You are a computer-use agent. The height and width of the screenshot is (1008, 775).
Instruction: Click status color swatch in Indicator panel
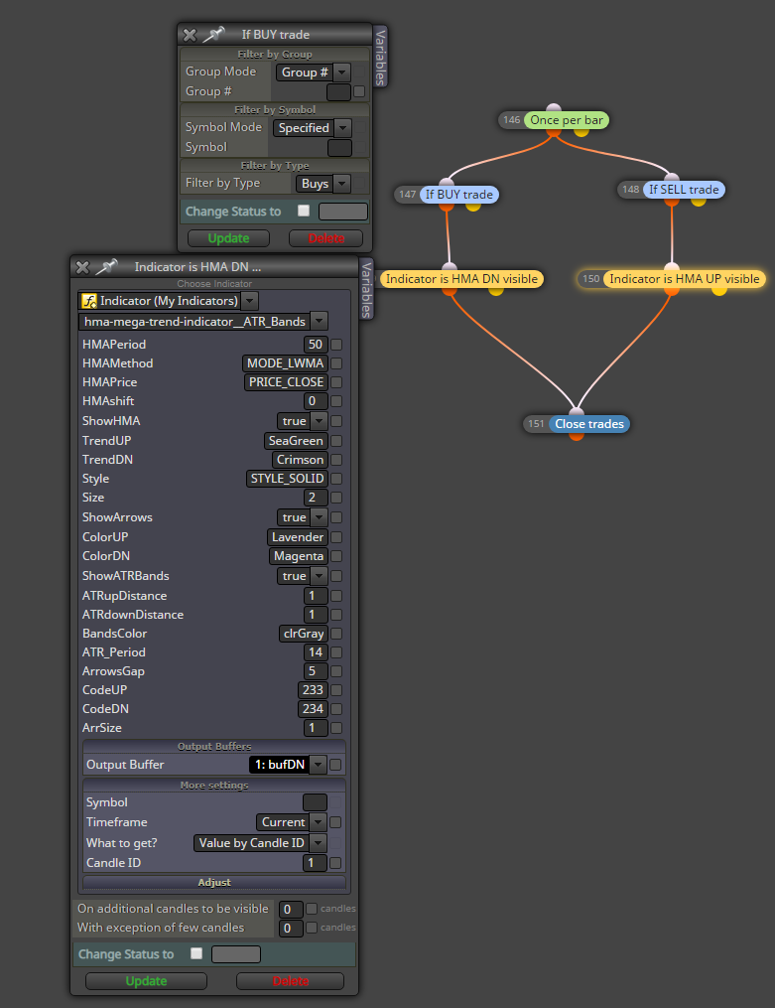coord(236,954)
